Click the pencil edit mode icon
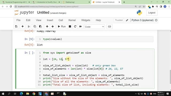Image resolution: width=171 pixels, height=96 pixels. click(x=127, y=20)
